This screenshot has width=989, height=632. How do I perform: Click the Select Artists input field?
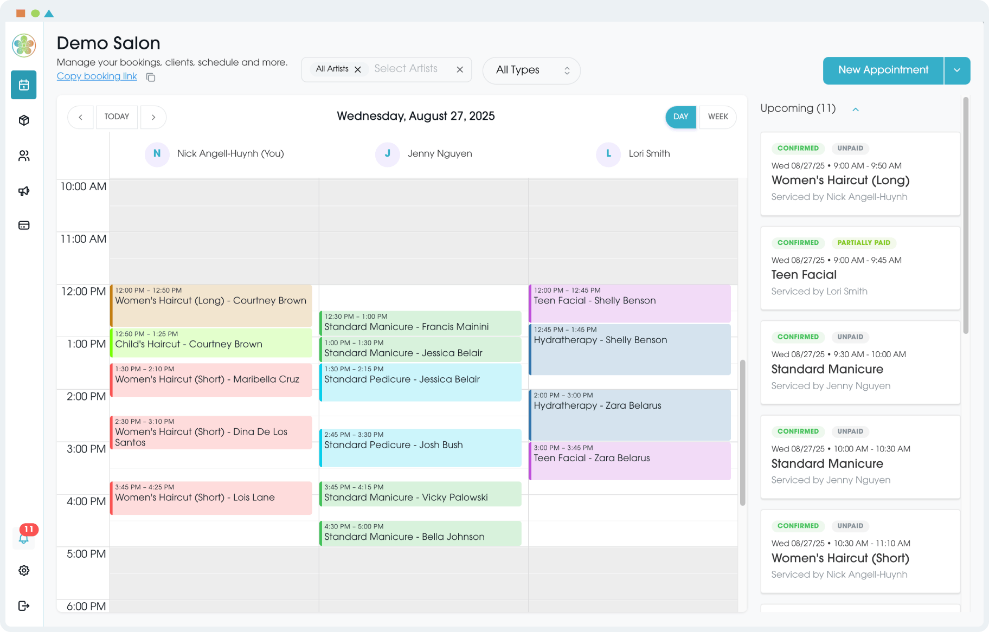point(406,69)
